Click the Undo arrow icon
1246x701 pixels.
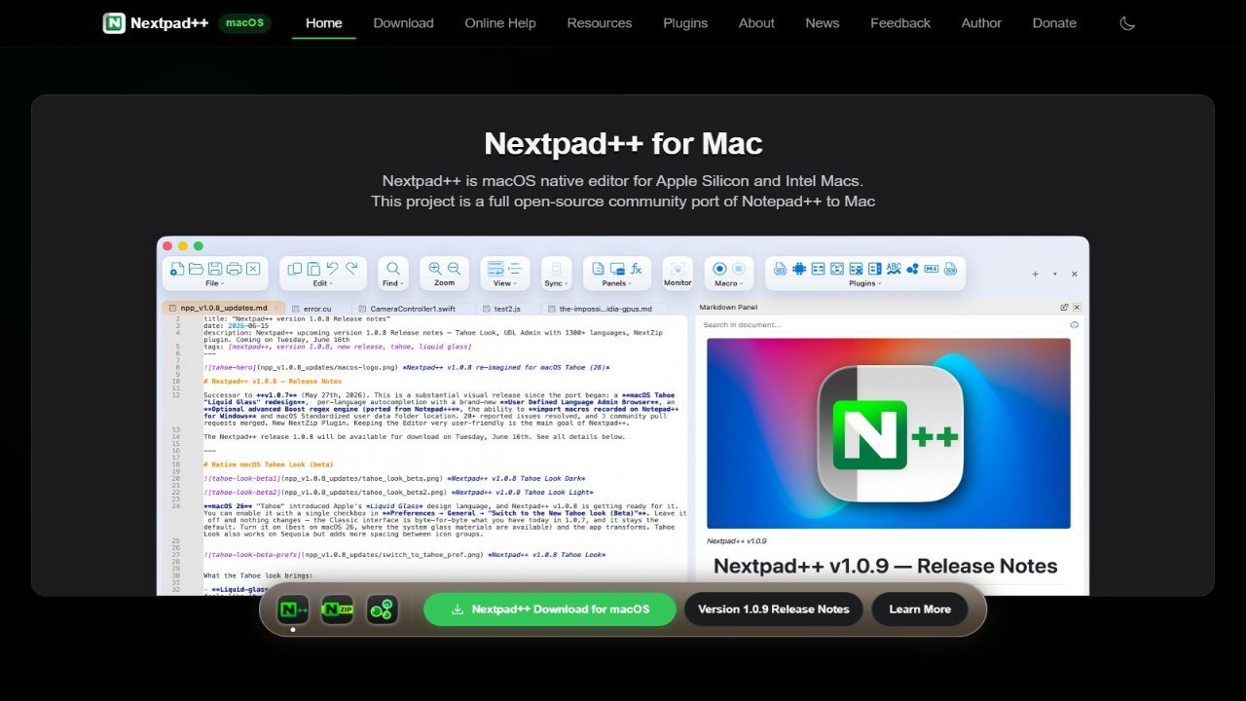[333, 269]
